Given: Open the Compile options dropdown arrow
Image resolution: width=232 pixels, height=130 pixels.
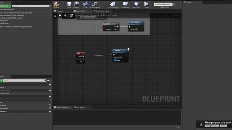Looking at the screenshot, I should (x=62, y=5).
